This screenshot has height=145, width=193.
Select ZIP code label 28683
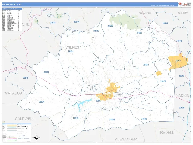point(165,23)
